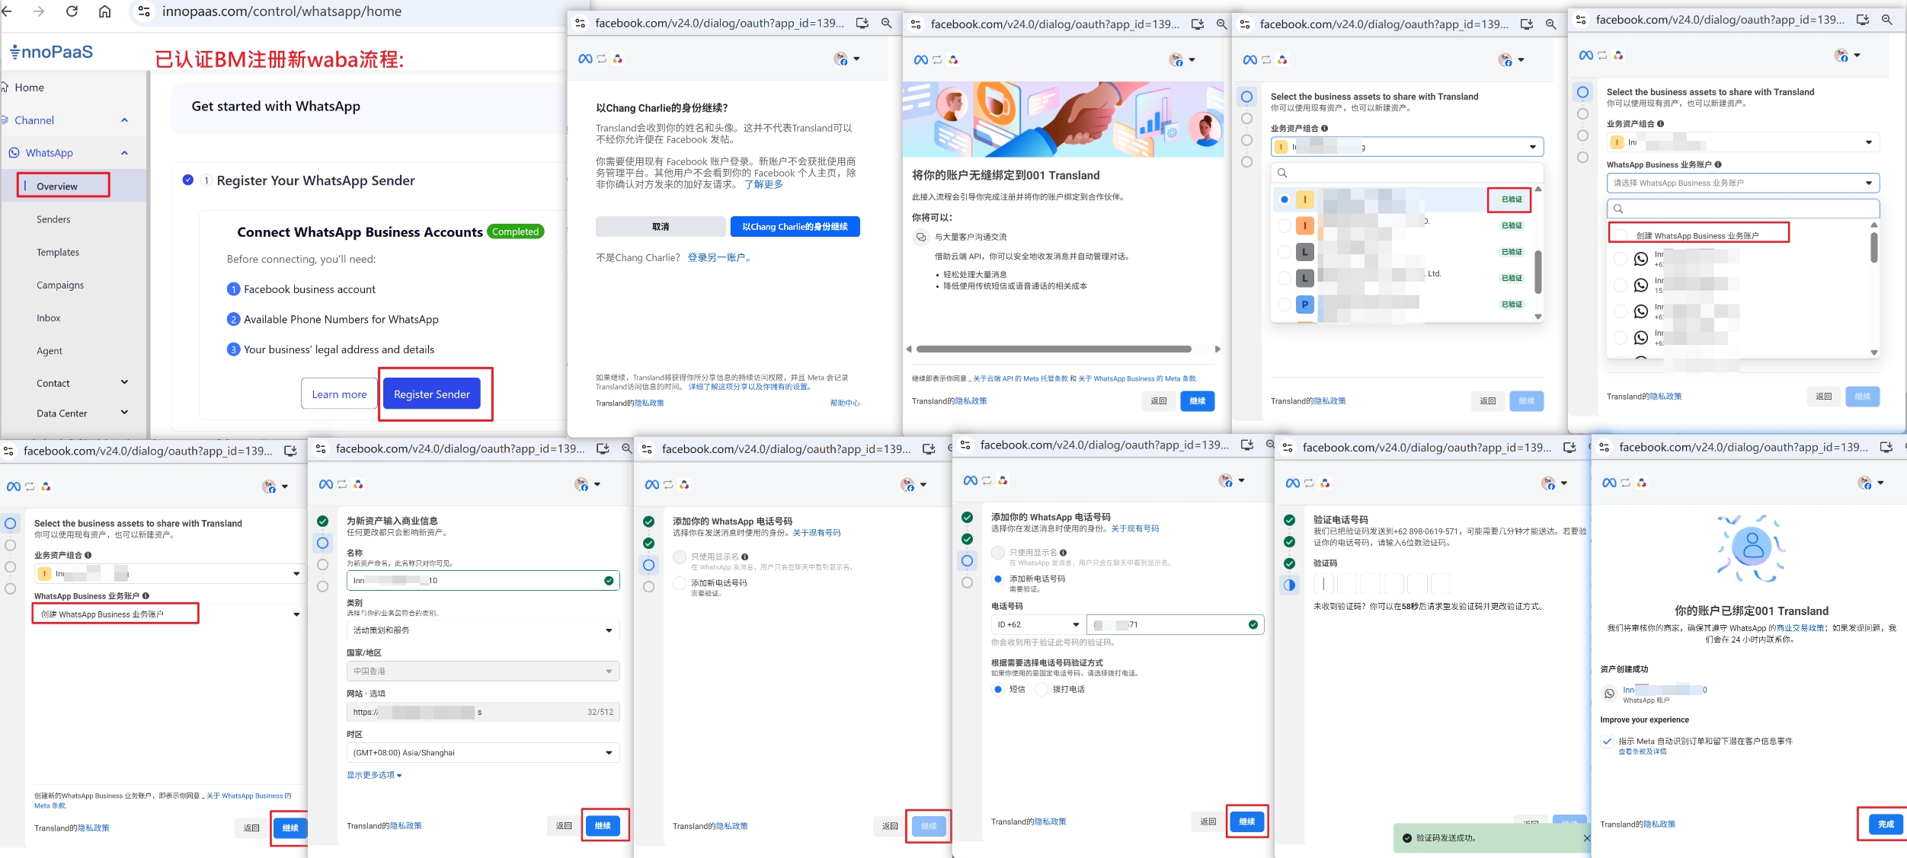Viewport: 1907px width, 858px height.
Task: Open the Templates sidebar item
Action: pyautogui.click(x=58, y=252)
